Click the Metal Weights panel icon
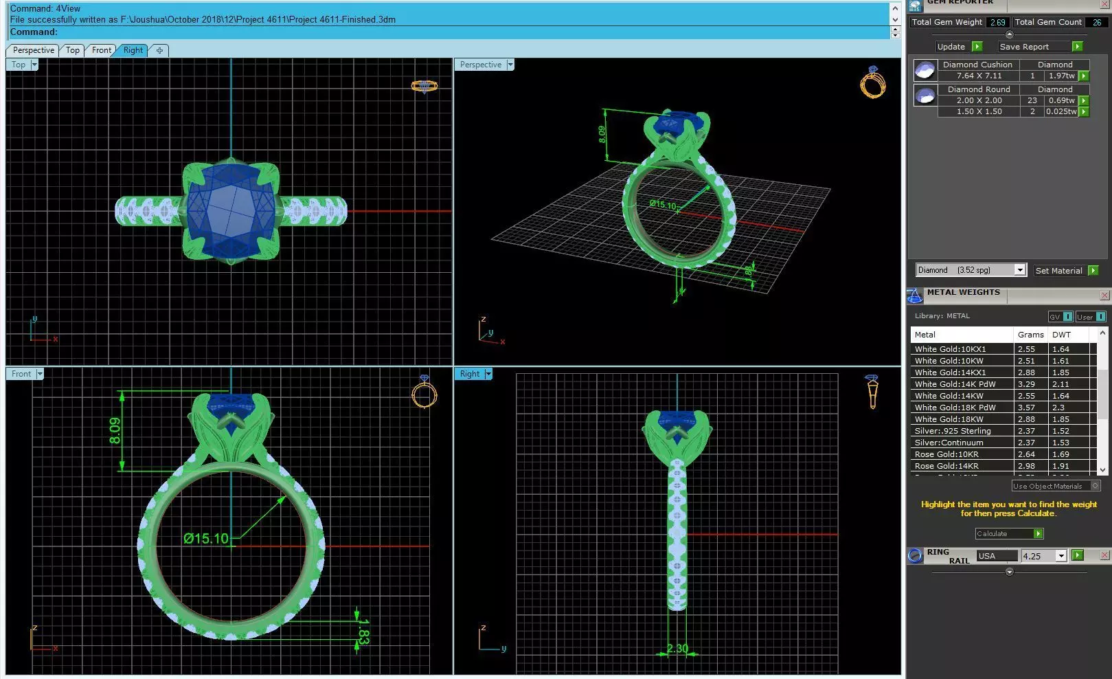 point(914,296)
